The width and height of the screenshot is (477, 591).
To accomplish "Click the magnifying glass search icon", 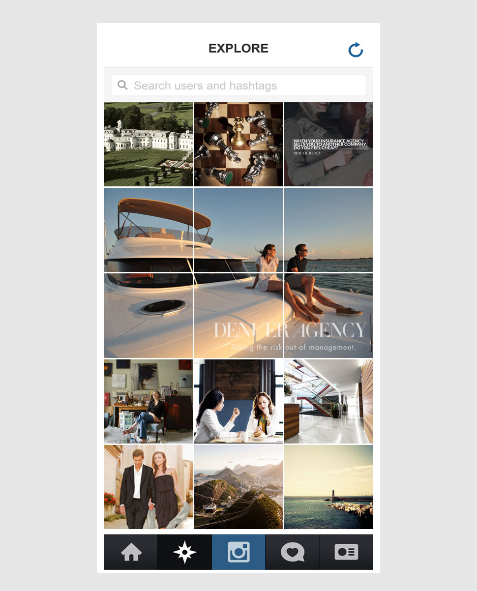I will 122,85.
